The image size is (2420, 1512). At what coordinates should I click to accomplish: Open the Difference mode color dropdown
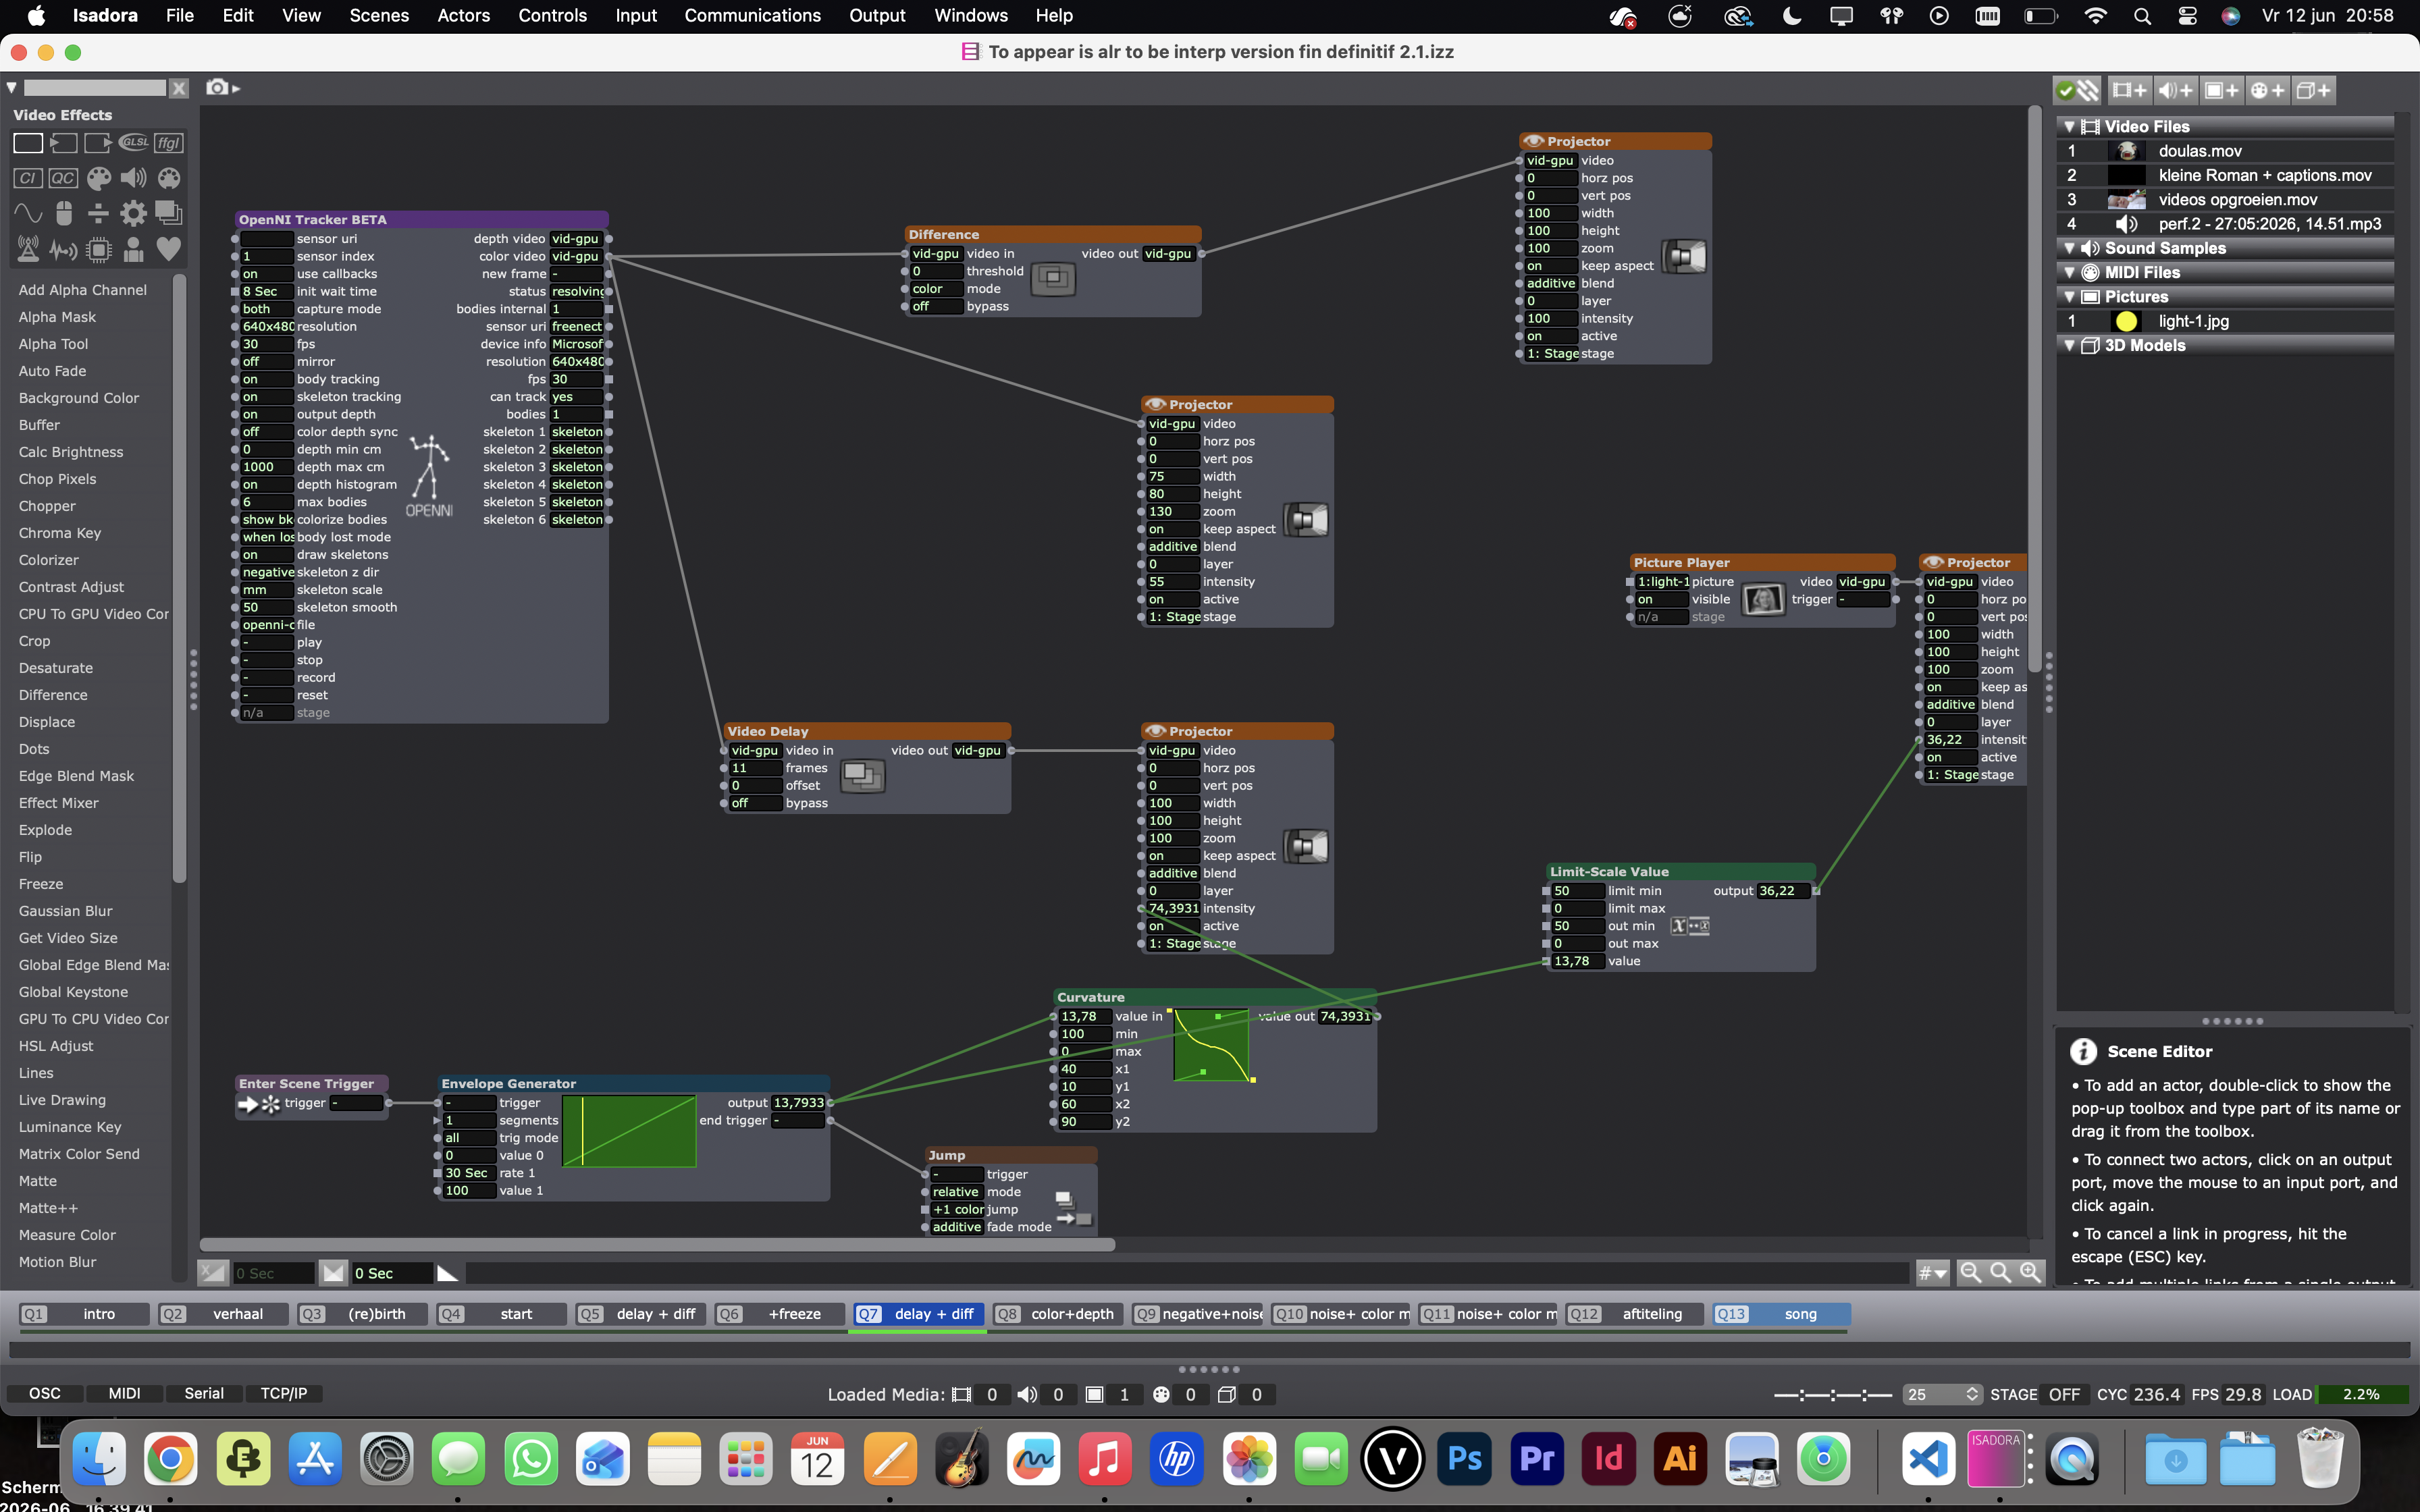click(x=936, y=289)
